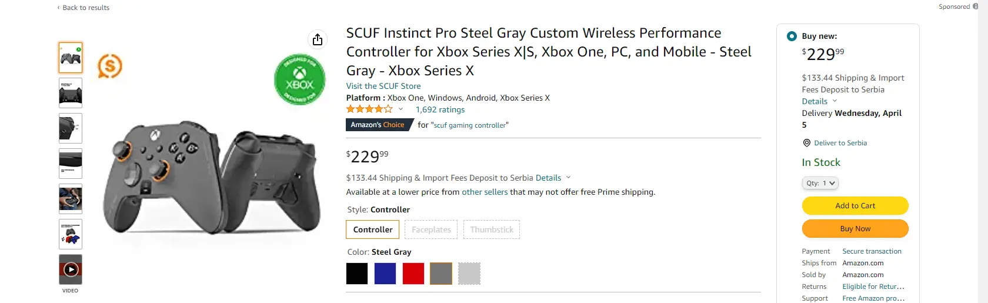Select the Thumbstick style option
The width and height of the screenshot is (988, 303).
coord(492,229)
